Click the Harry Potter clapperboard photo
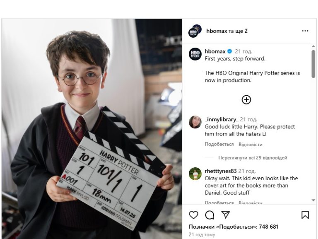The height and width of the screenshot is (239, 318). tap(92, 129)
